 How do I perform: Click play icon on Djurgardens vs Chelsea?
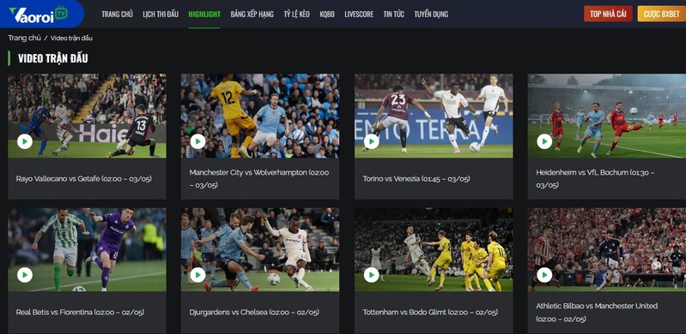tap(197, 275)
